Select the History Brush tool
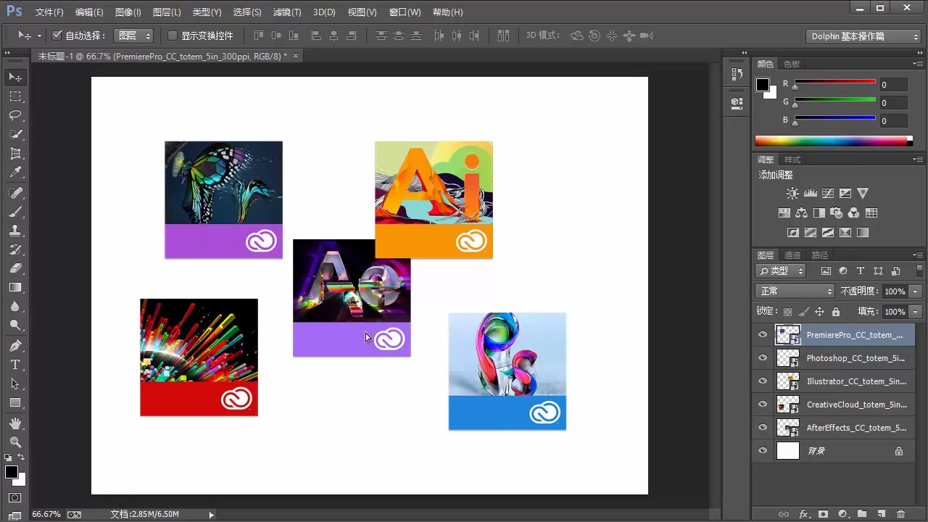Image resolution: width=928 pixels, height=522 pixels. [x=15, y=249]
